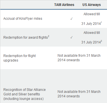Select the Accrual of KrisFlyer miles row label

(x=23, y=19)
